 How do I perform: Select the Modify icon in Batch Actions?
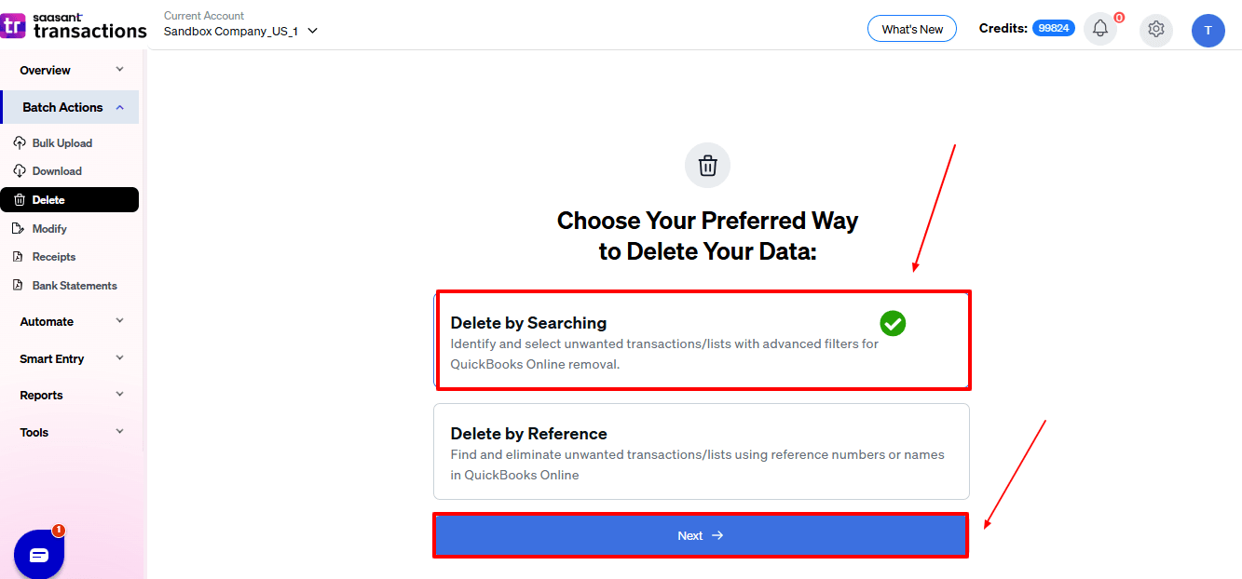tap(20, 228)
